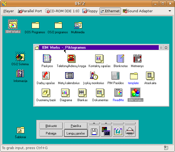This screenshot has height=152, width=175.
Task: Click the Blokuotė button
Action: (51, 126)
